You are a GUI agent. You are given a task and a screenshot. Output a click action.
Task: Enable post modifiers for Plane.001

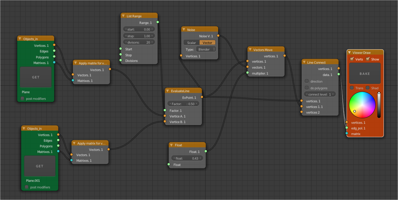pos(26,187)
